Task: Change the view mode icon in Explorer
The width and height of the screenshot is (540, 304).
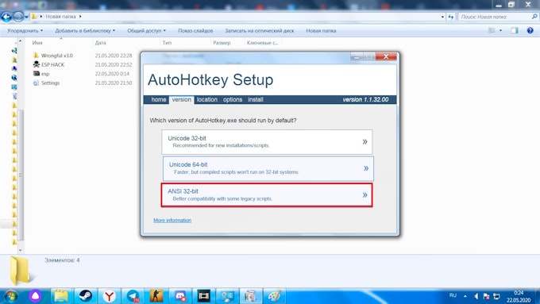Action: 492,31
